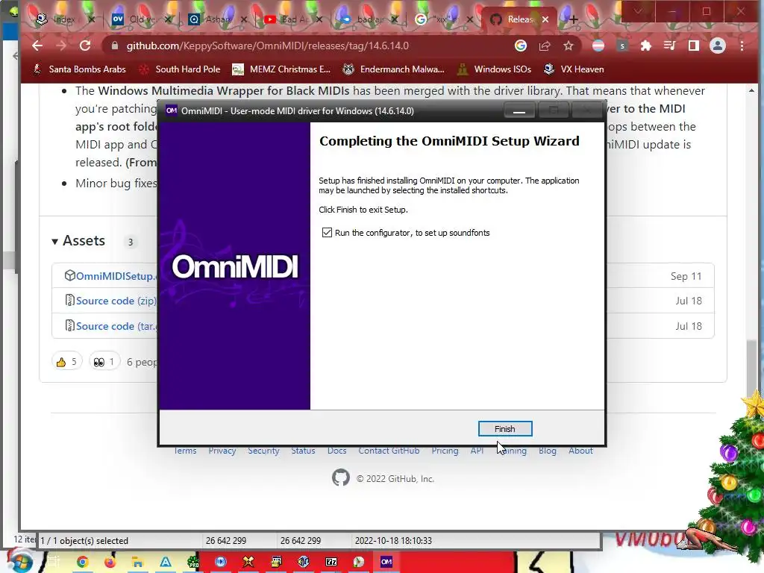Collapse the Assets section
Viewport: 764px width, 573px height.
(78, 241)
